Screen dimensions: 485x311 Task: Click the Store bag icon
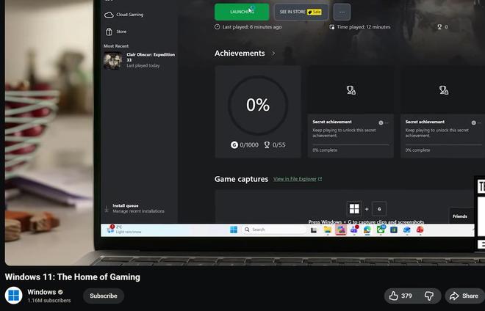109,32
